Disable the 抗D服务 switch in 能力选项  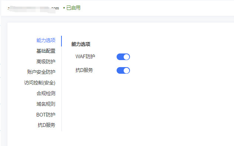coord(123,70)
